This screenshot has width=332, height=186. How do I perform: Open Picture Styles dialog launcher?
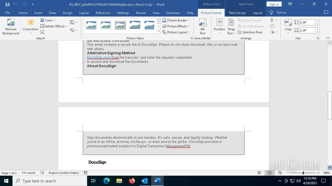[x=192, y=38]
